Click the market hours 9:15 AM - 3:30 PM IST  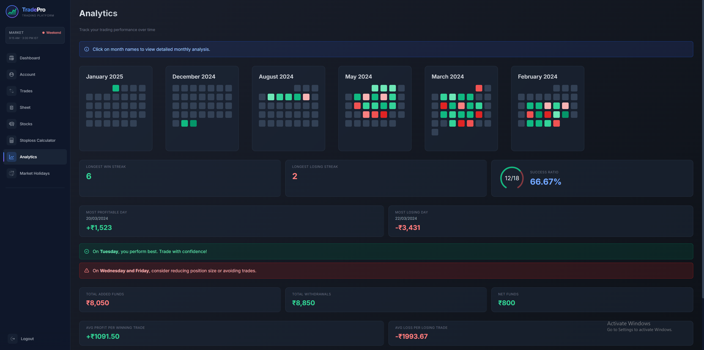24,38
